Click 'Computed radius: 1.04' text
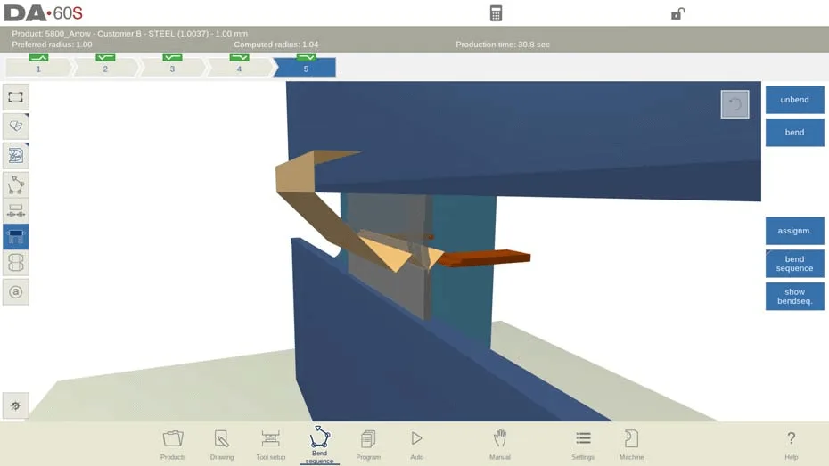 click(x=276, y=45)
